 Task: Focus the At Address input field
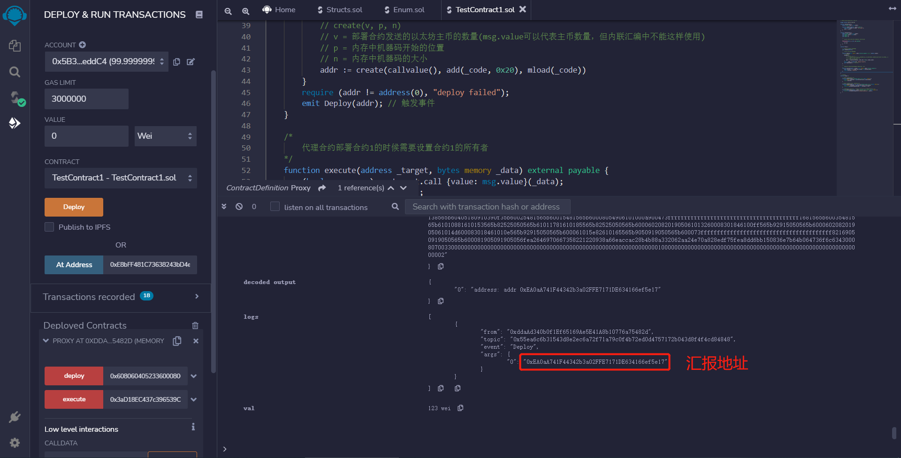coord(150,265)
